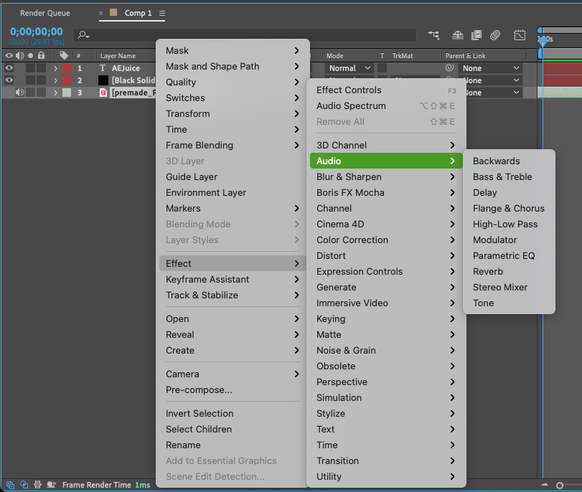Click red label color of layer 1
The width and height of the screenshot is (582, 492).
coord(67,68)
